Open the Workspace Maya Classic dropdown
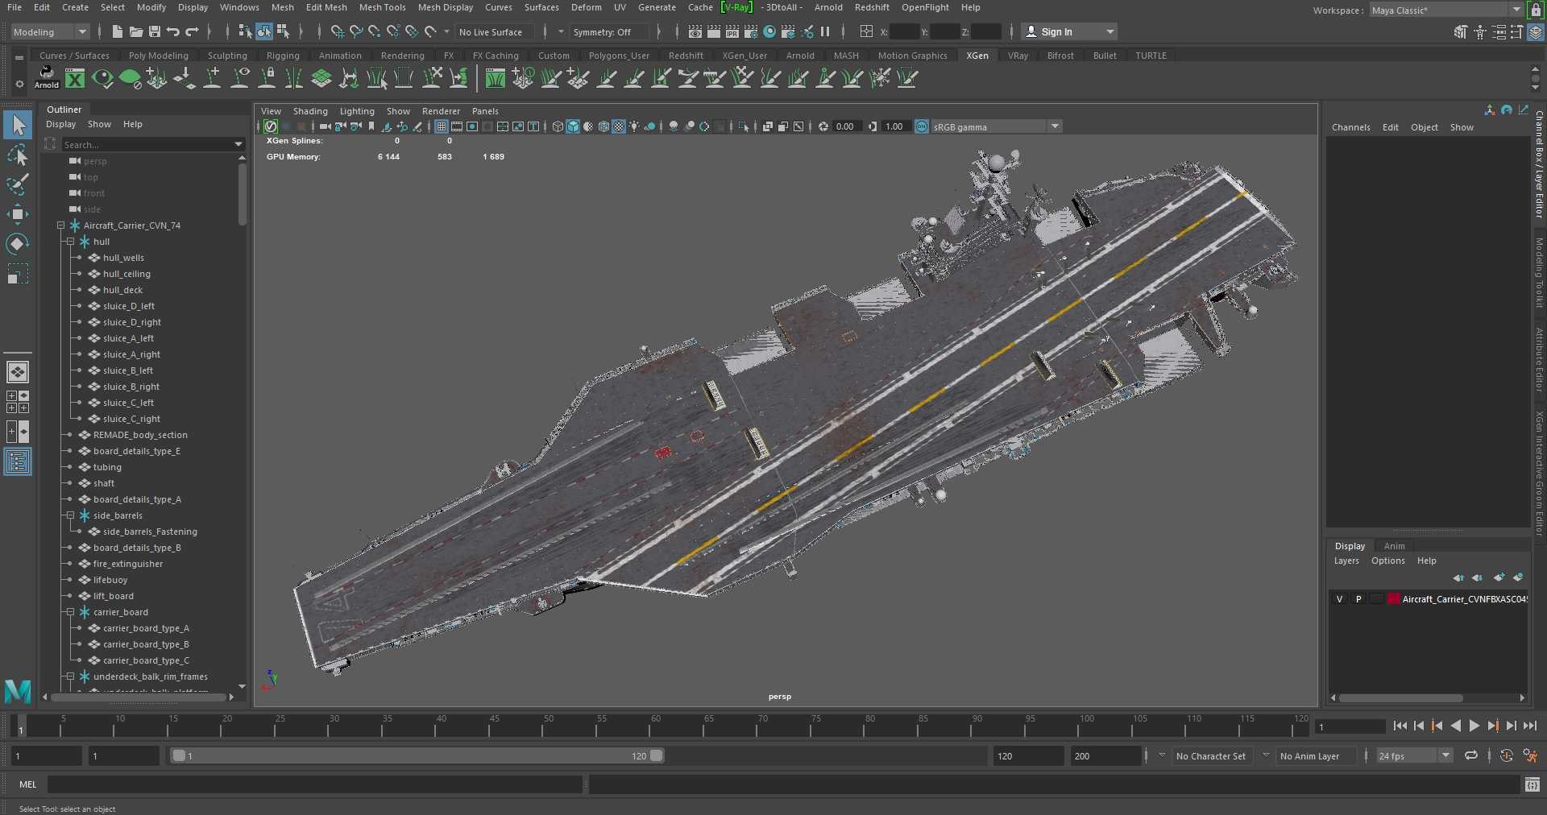Image resolution: width=1547 pixels, height=815 pixels. click(x=1445, y=10)
